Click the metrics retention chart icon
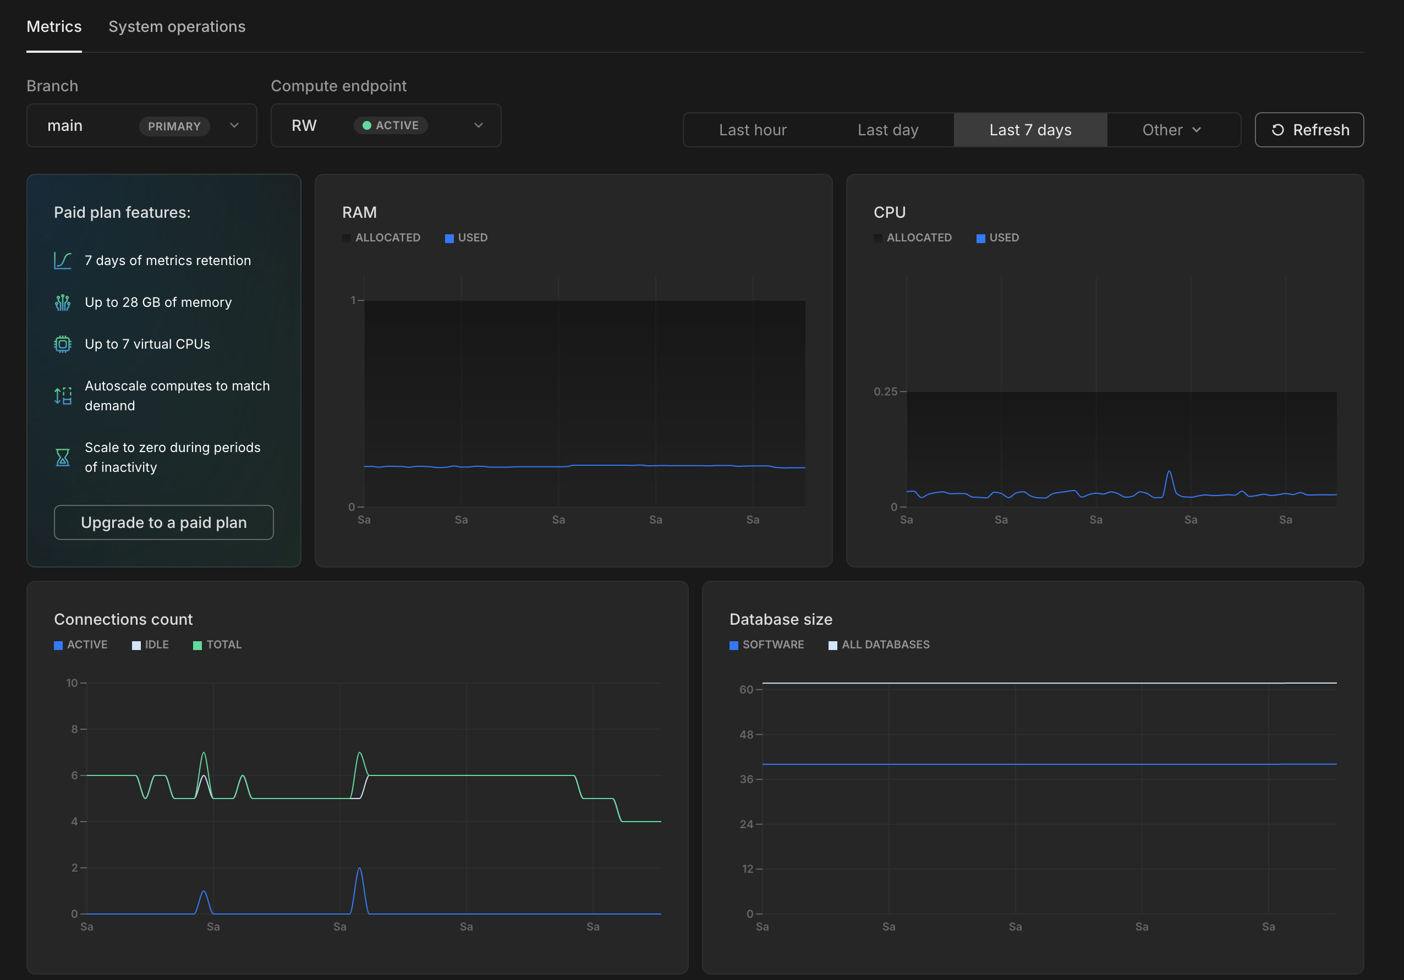The image size is (1404, 980). [x=62, y=261]
